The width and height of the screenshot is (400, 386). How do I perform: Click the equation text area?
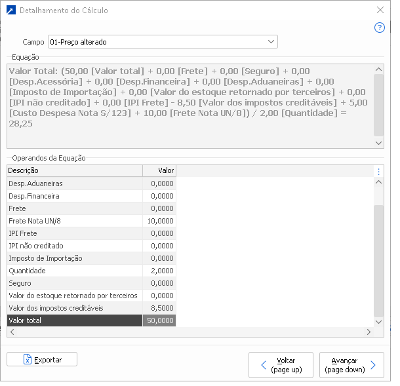tap(190, 106)
